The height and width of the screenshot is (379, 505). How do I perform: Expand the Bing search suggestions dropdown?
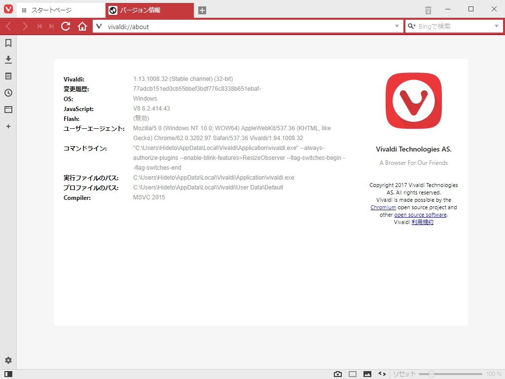496,26
